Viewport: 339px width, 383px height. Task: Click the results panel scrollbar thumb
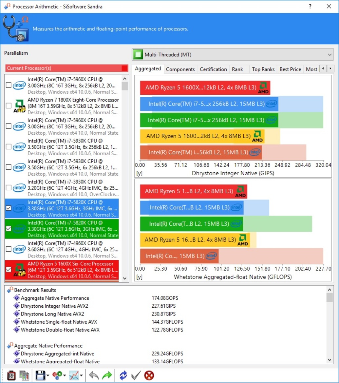[x=330, y=297]
